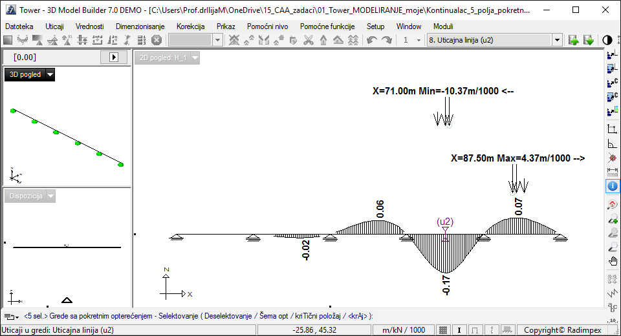Expand the 3D pogled view dropdown
This screenshot has height=336, width=621.
tap(50, 75)
